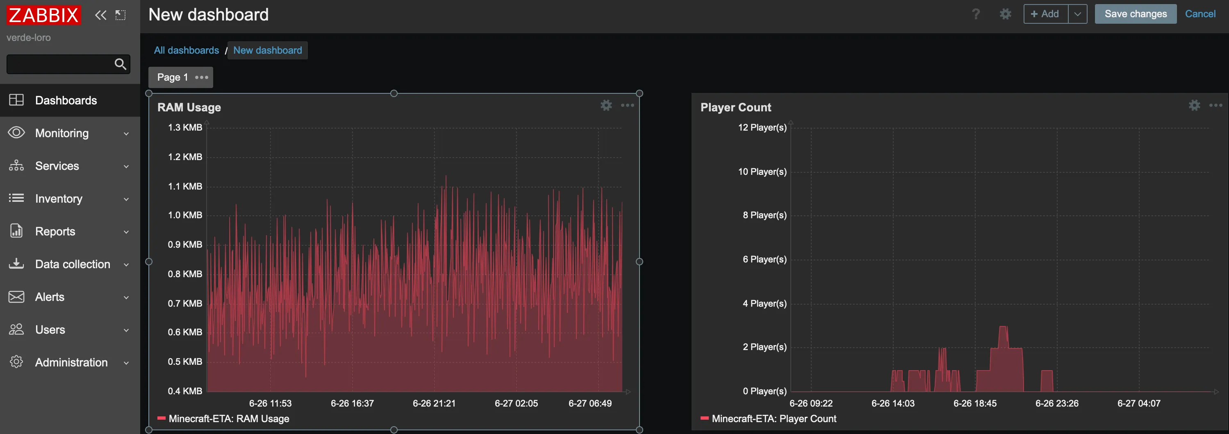This screenshot has width=1229, height=434.
Task: Click the verde-loro server name
Action: pyautogui.click(x=29, y=37)
